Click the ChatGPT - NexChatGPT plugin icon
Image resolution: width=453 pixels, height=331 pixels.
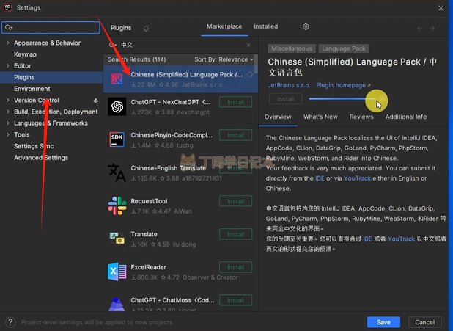117,107
